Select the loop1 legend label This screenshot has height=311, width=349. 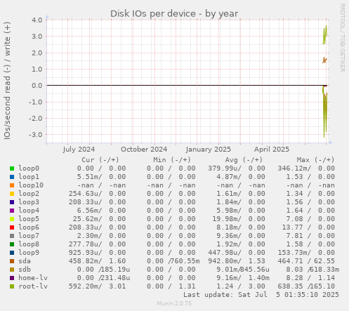[x=29, y=177]
